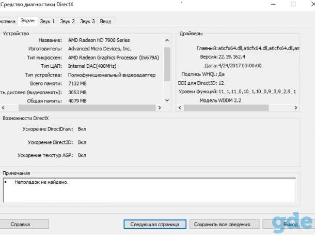
Task: Open the Звук 2 tab
Action: tap(67, 21)
